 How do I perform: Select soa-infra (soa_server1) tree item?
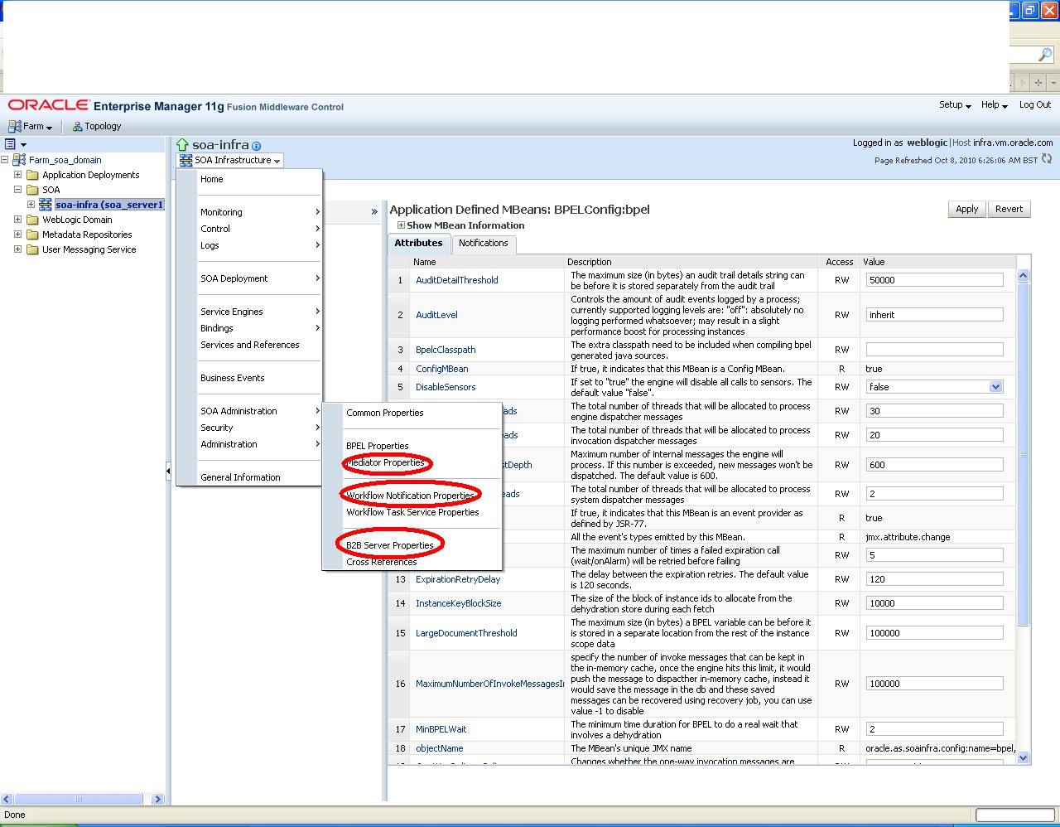tap(109, 205)
